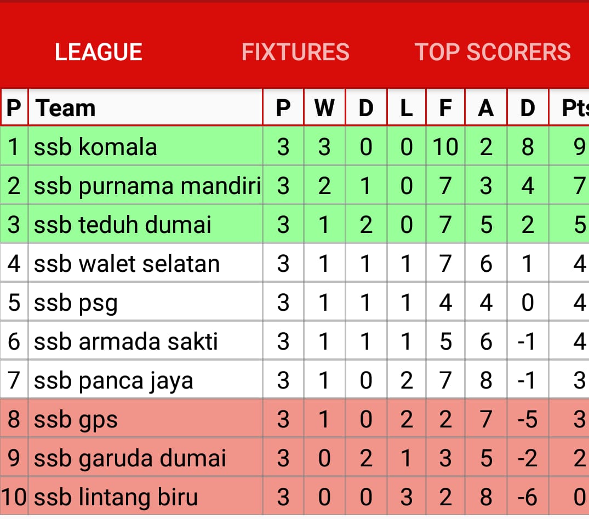Click the W wins column header
Viewport: 589px width, 519px height.
[324, 108]
